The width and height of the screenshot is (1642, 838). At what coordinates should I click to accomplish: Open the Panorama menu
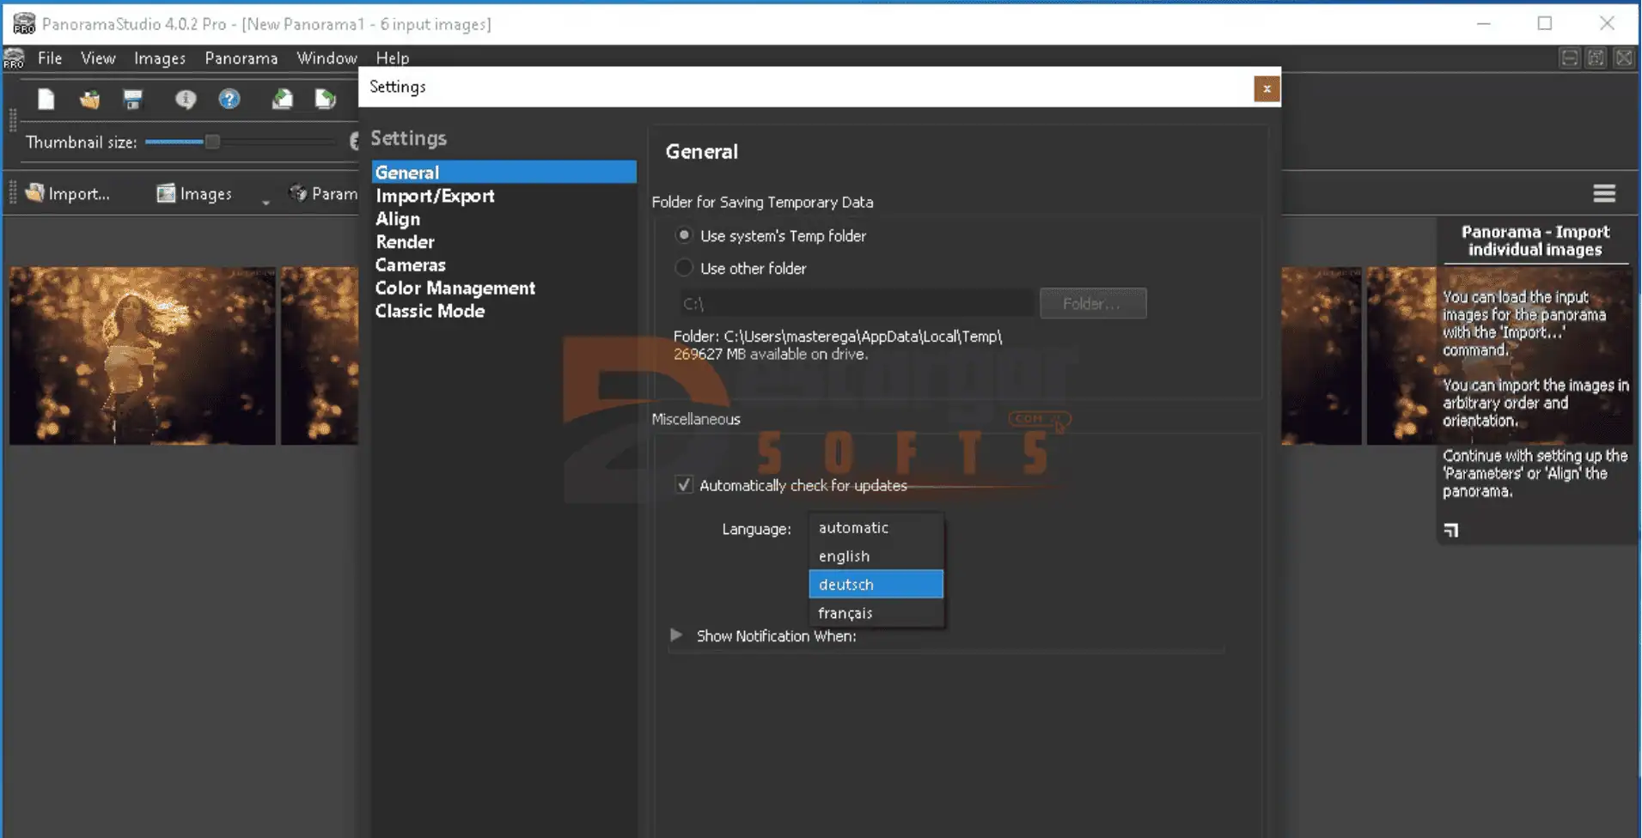click(241, 58)
